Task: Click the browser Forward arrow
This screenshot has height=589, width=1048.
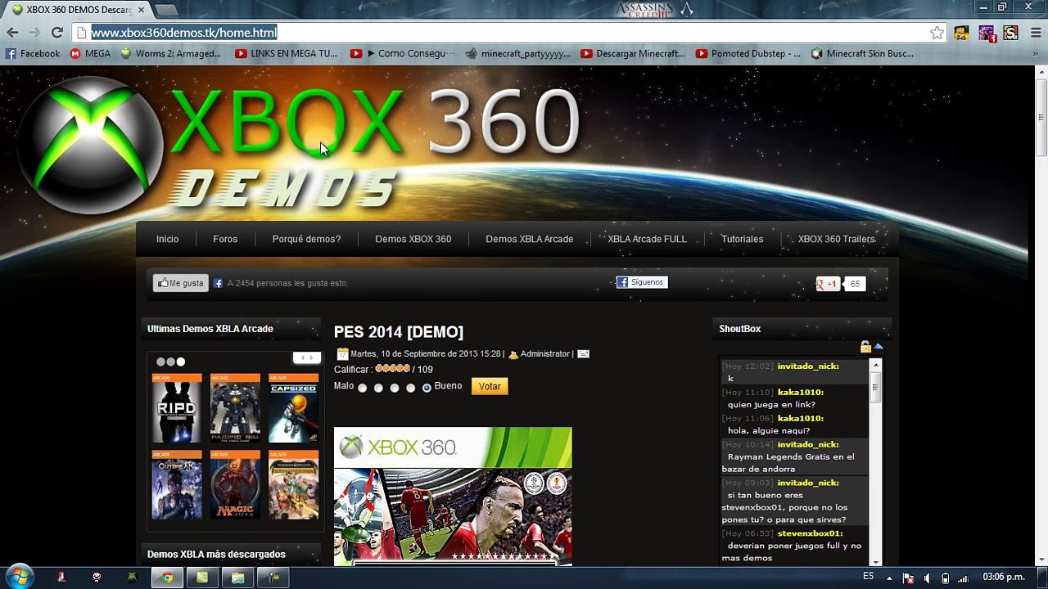Action: (34, 33)
